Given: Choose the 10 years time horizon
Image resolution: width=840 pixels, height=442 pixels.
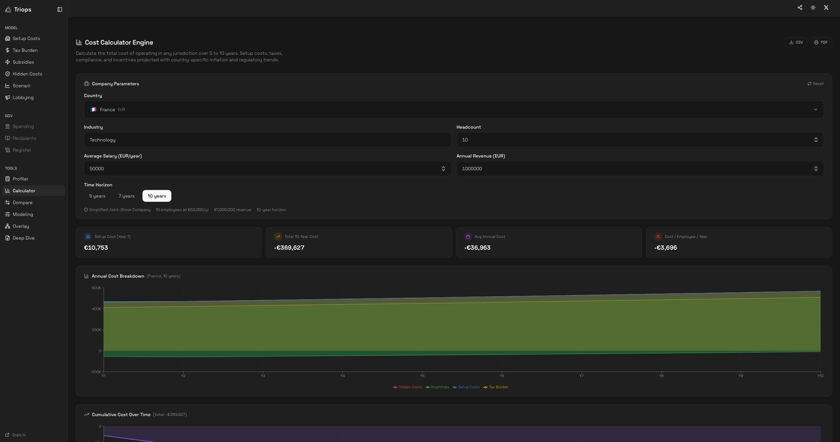Looking at the screenshot, I should coord(156,196).
